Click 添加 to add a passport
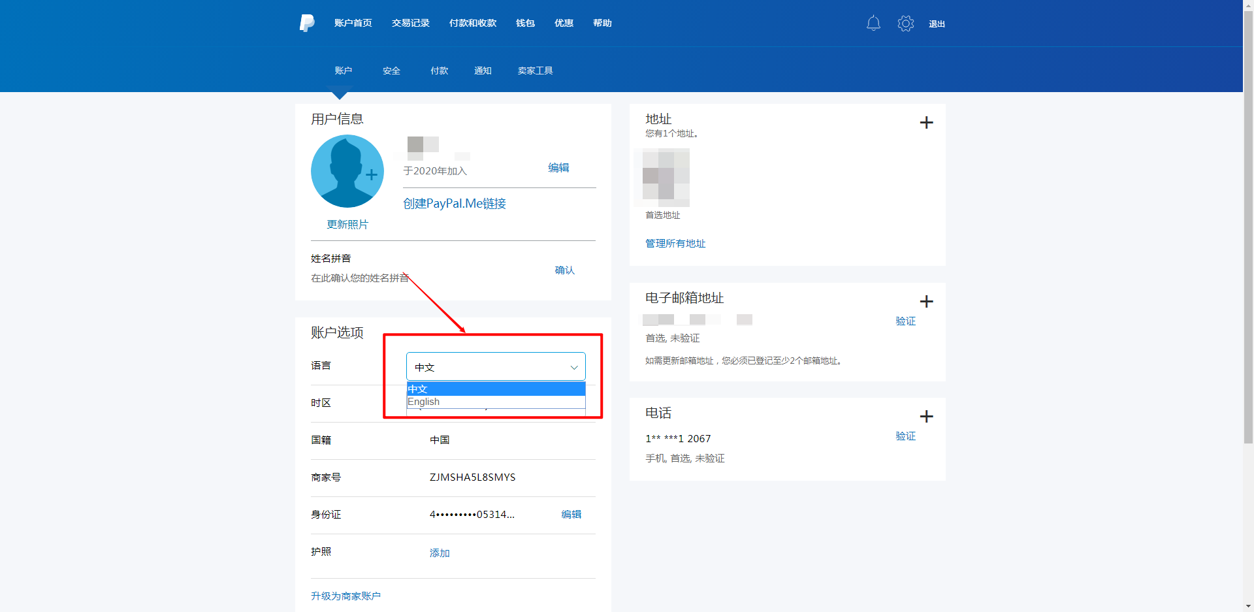This screenshot has width=1254, height=612. pyautogui.click(x=440, y=553)
